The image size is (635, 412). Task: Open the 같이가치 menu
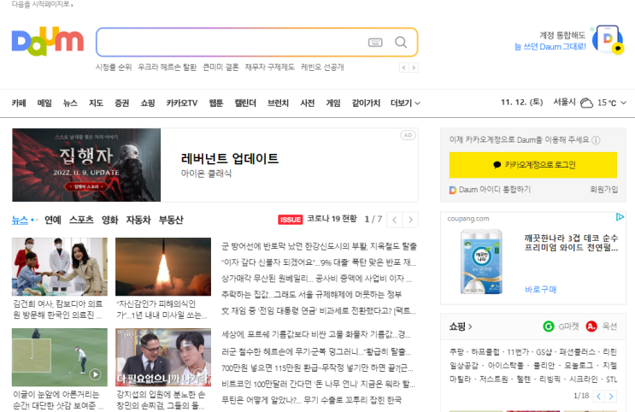[366, 103]
